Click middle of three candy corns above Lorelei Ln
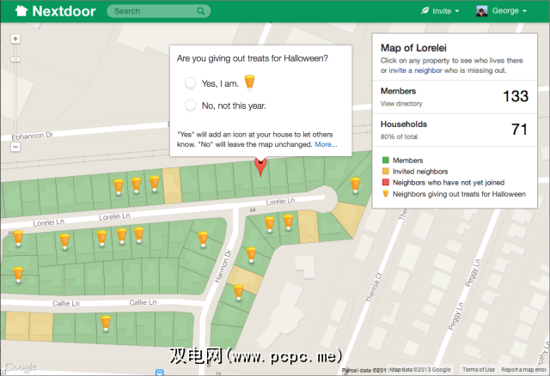Image resolution: width=550 pixels, height=376 pixels. point(136,185)
